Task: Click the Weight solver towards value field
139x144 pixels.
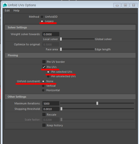Action: [51, 34]
